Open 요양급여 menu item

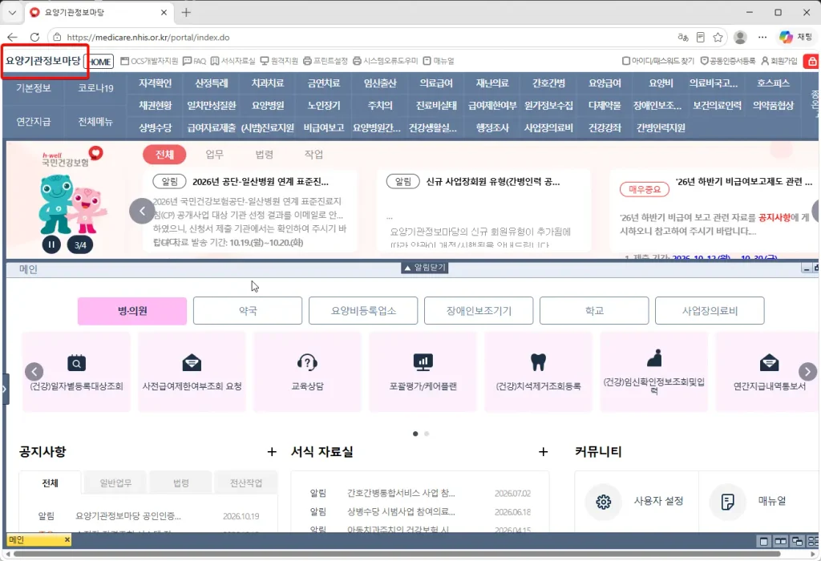tap(605, 83)
